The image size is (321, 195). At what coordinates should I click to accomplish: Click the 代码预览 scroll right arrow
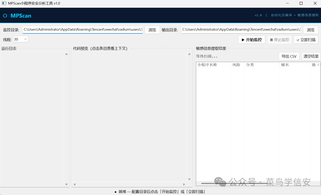click(x=184, y=184)
